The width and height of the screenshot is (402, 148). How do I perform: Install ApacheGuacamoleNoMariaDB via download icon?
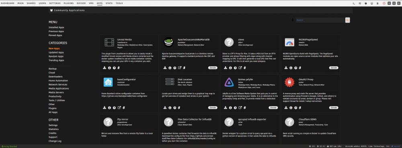(165, 68)
